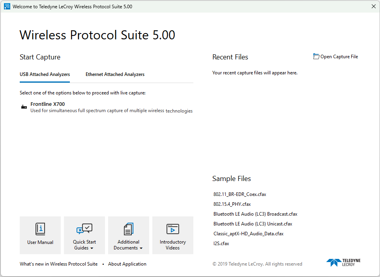Click the User Manual book icon
Viewport: 380px width, 277px height.
[x=40, y=229]
